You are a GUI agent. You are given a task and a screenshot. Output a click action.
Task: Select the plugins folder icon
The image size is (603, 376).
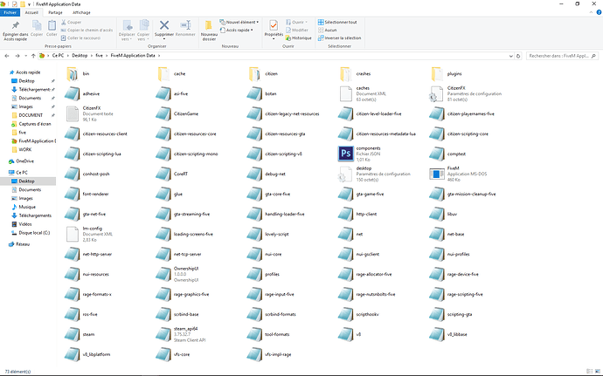[x=437, y=74]
